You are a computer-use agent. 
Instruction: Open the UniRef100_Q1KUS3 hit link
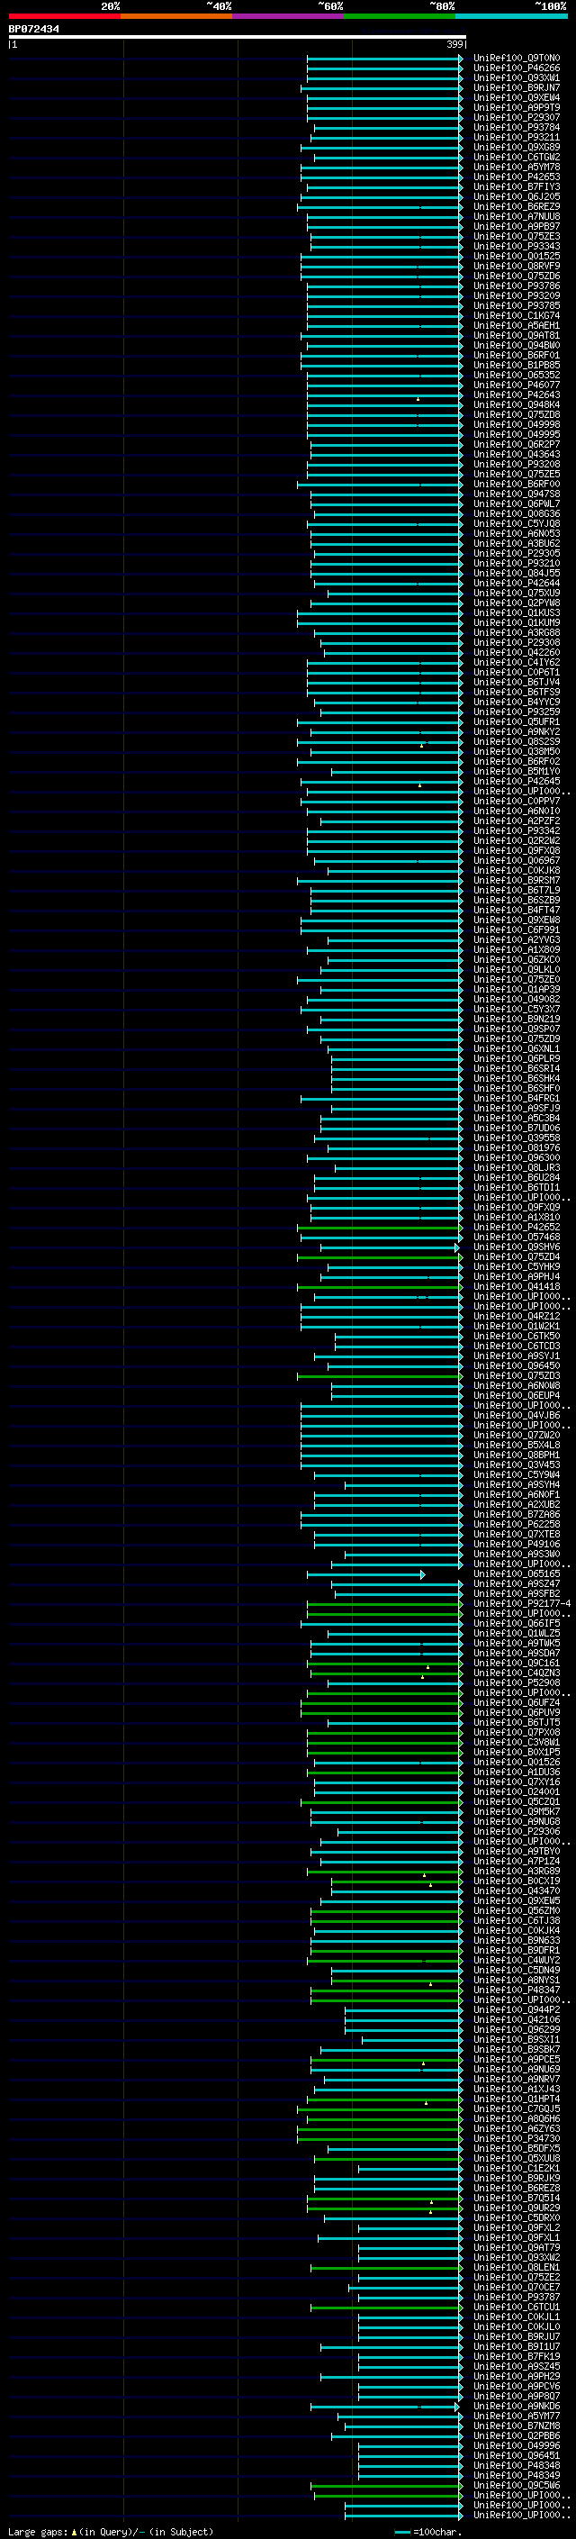(x=517, y=612)
